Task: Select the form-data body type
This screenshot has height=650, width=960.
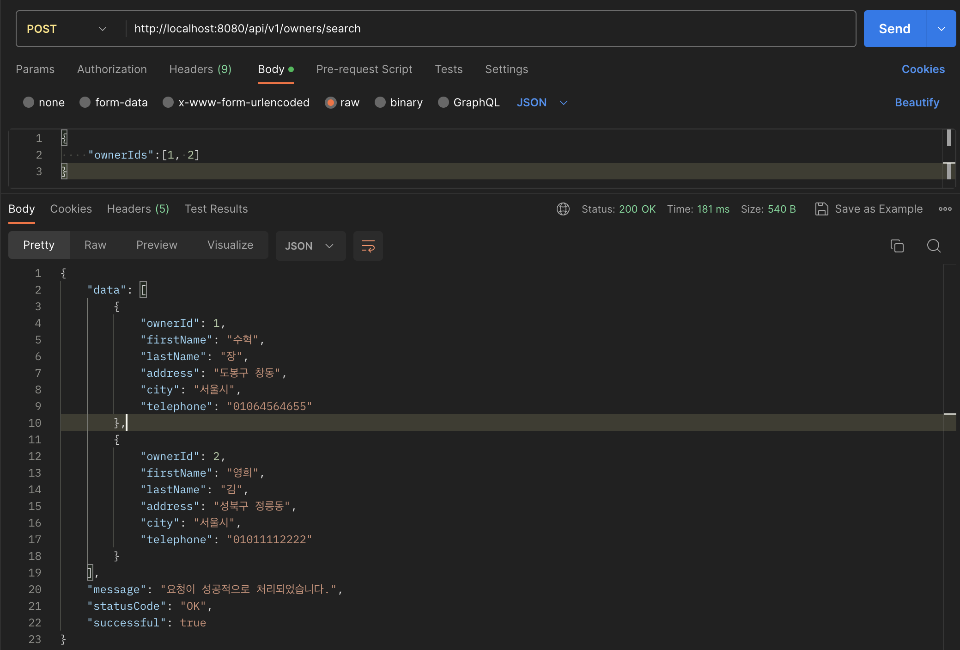Action: pyautogui.click(x=85, y=102)
